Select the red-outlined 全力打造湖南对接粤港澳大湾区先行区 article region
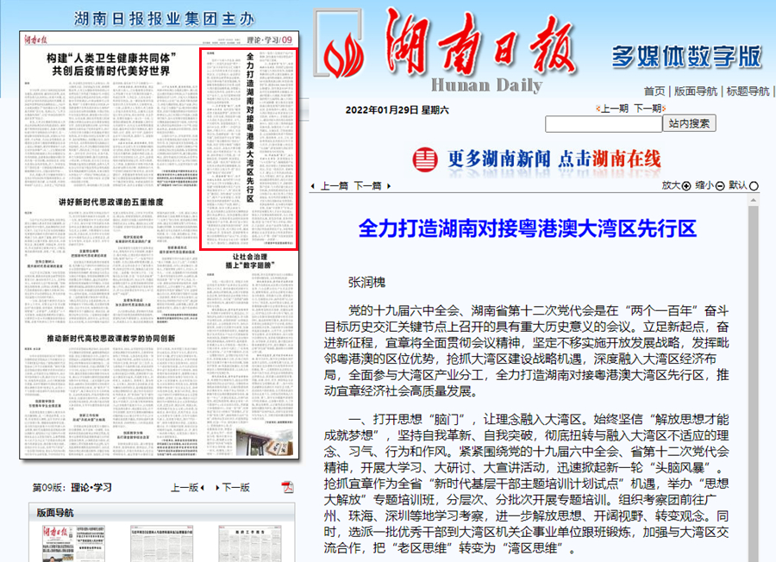Viewport: 776px width, 562px height. 248,149
